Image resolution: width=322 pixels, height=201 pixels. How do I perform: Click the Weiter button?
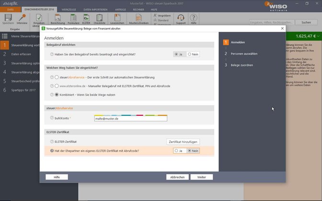coord(202,177)
